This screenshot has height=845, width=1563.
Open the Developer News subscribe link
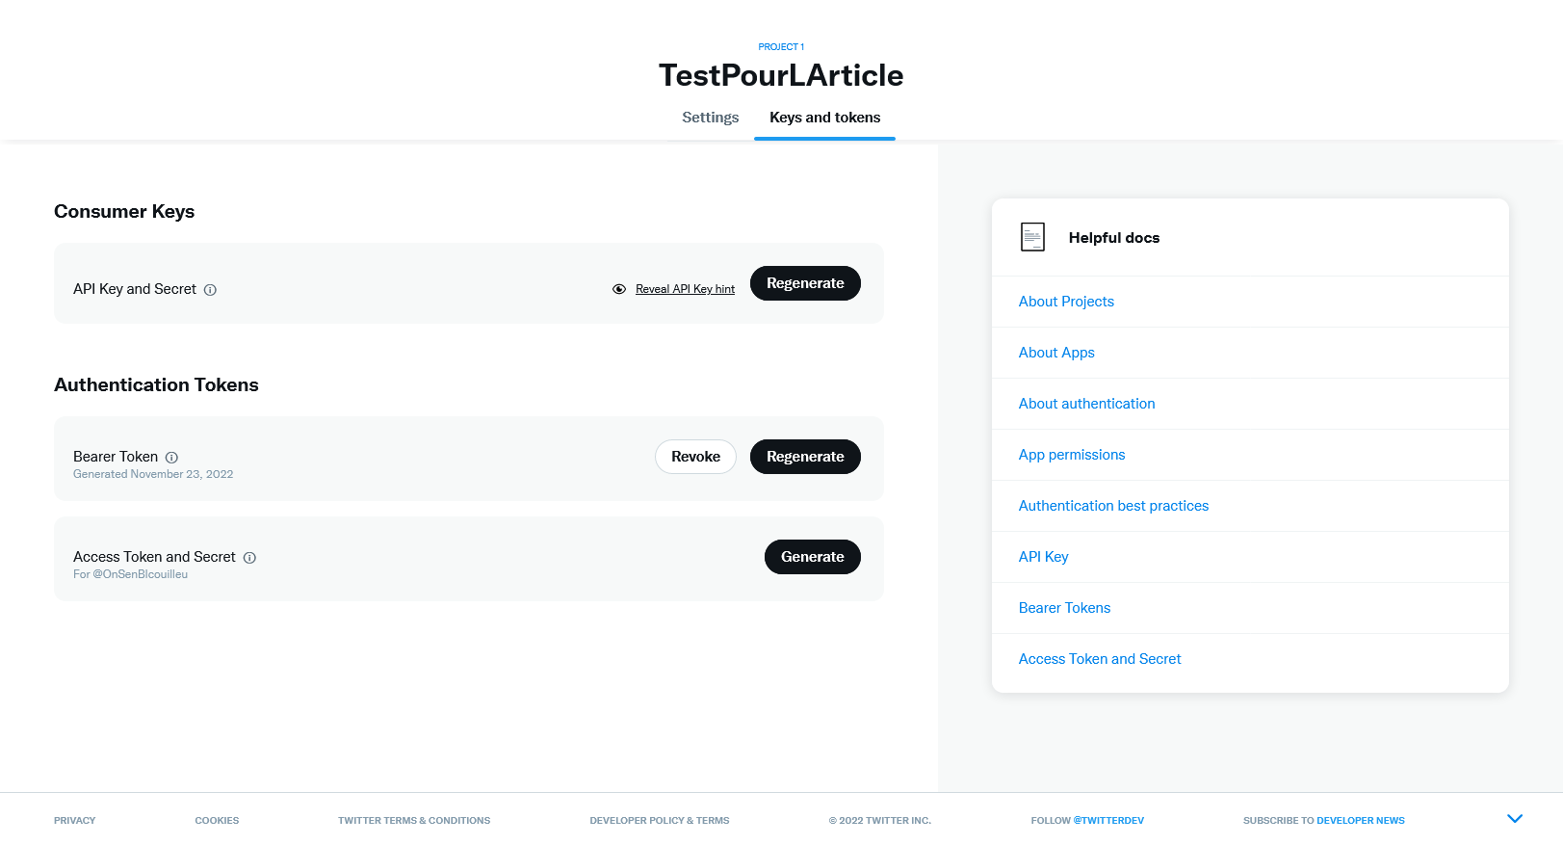click(x=1360, y=821)
